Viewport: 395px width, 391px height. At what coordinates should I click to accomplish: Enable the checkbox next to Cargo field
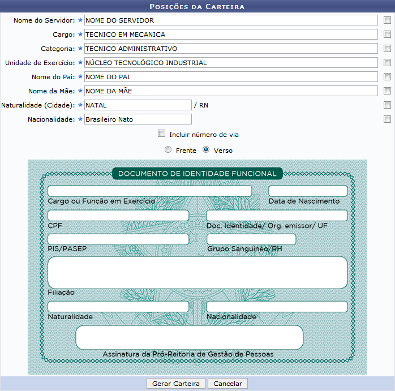[387, 35]
